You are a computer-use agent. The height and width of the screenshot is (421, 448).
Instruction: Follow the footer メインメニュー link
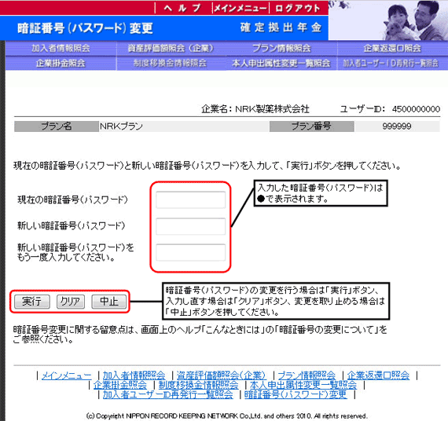(x=67, y=375)
